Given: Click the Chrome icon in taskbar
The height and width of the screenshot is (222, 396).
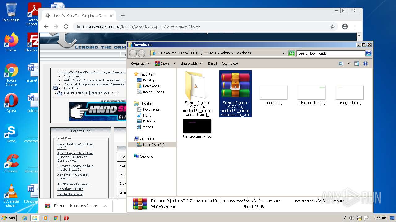Looking at the screenshot, I should (56, 218).
